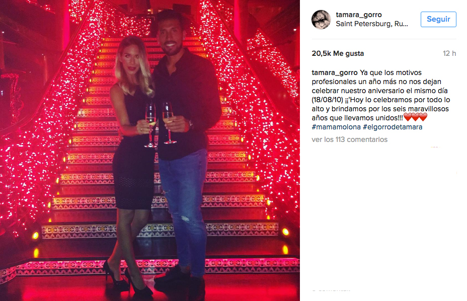Viewport: 467px width, 301px height.
Task: View the 20,5k Me gusta likes list
Action: click(338, 53)
